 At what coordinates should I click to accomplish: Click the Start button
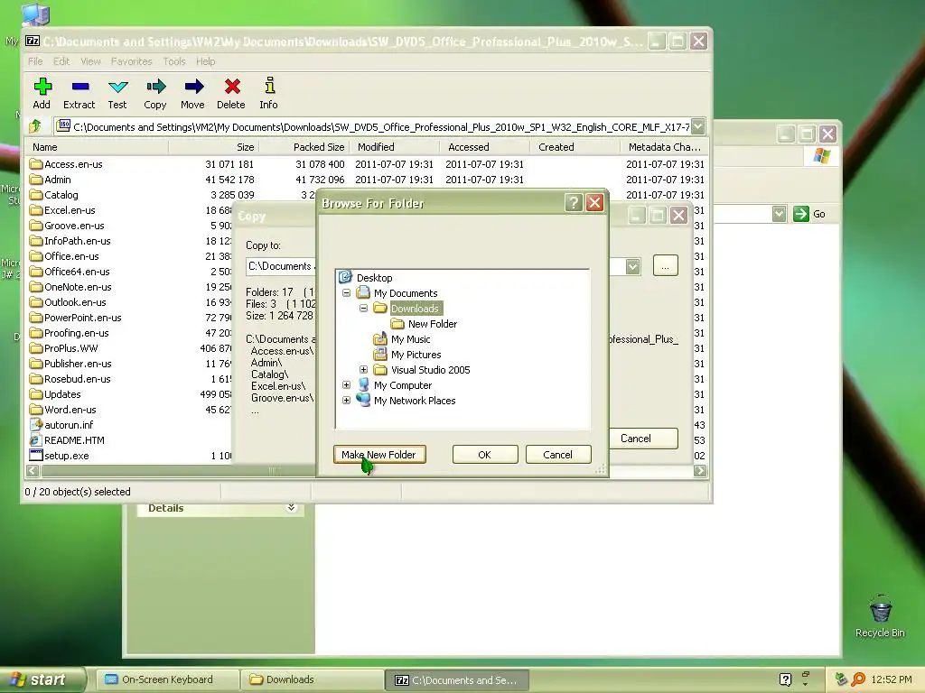point(42,679)
